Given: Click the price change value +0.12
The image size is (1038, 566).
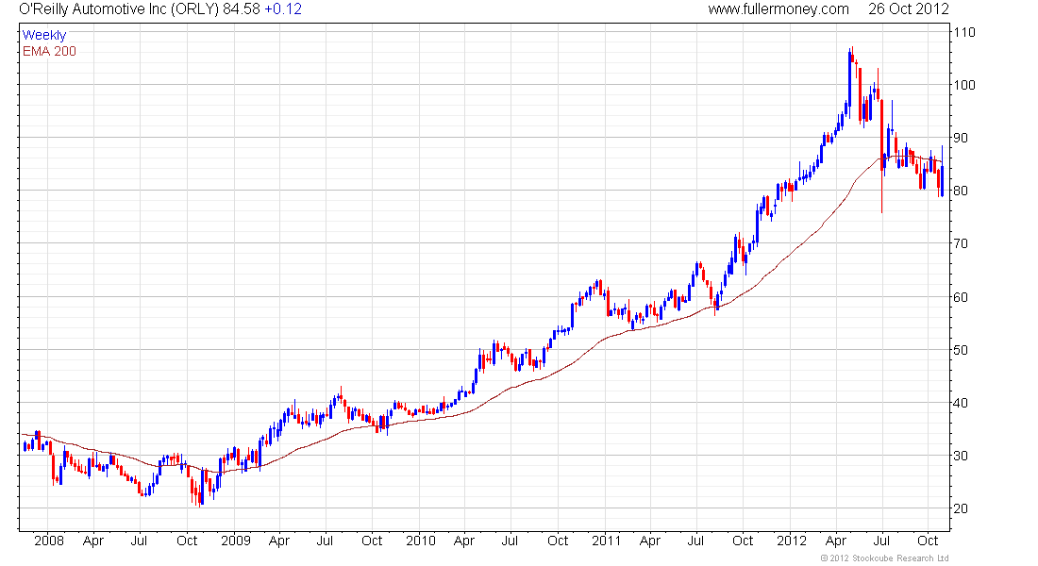Looking at the screenshot, I should (x=283, y=9).
